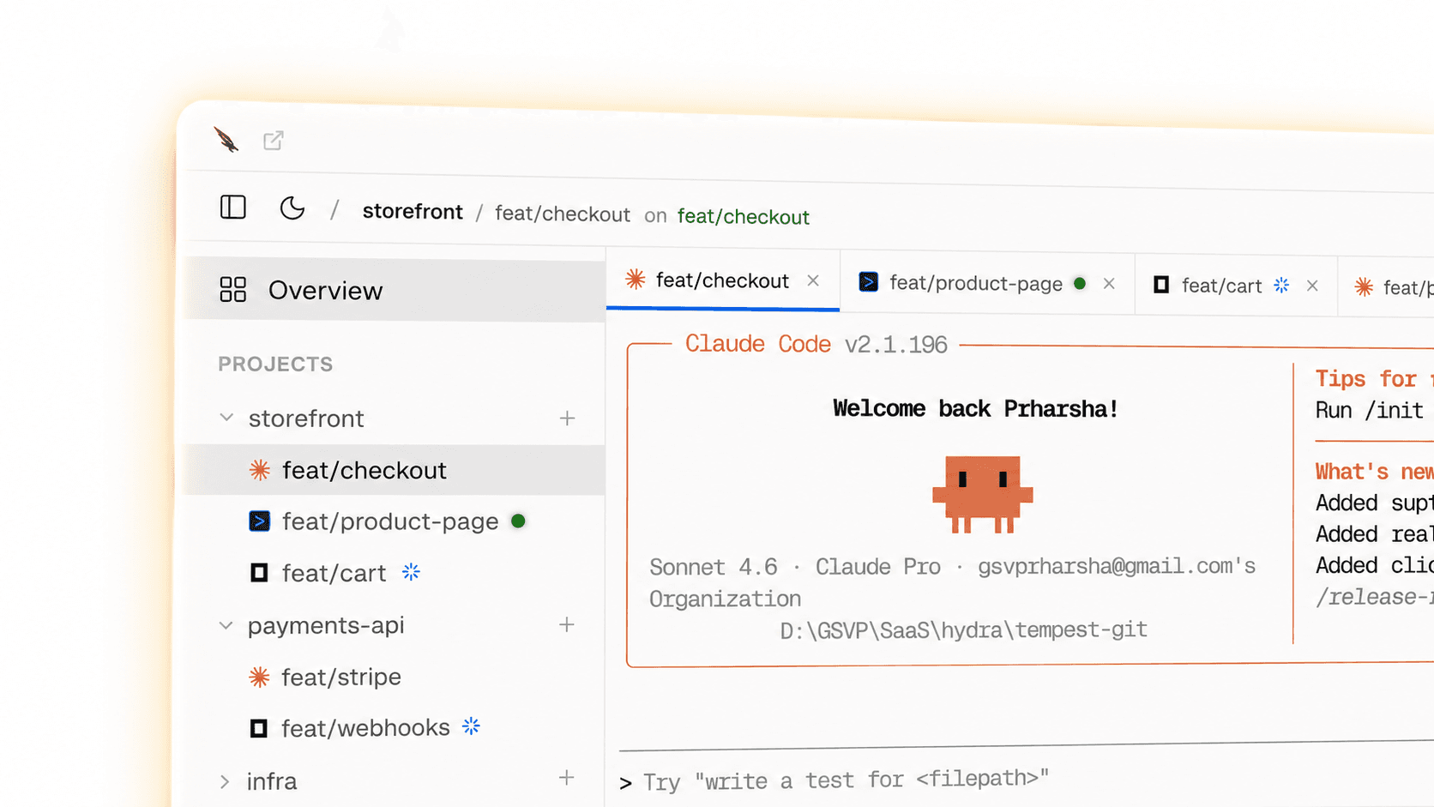Select feat/stripe in the sidebar
Screen dimensions: 1434x807
coord(341,678)
